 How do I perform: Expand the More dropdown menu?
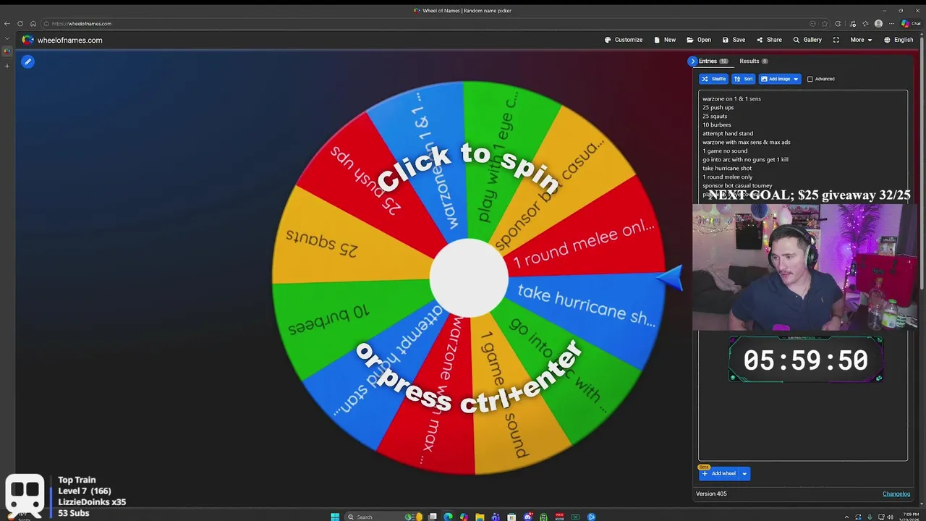point(860,40)
